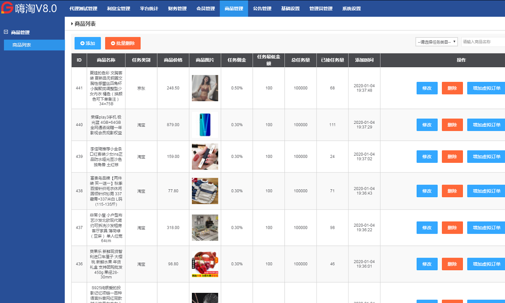
Task: Click the 嗨淘V8.0 logo icon
Action: click(7, 8)
